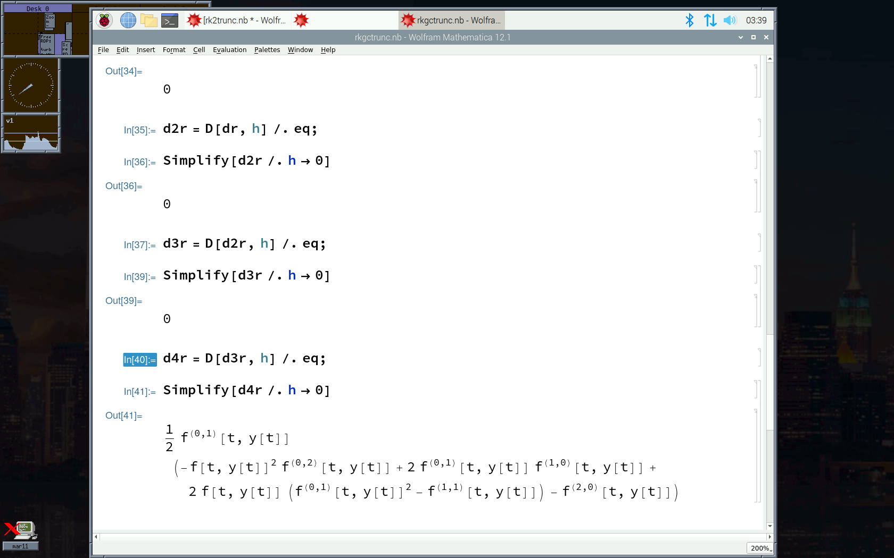Launch the terminal from the taskbar

170,21
